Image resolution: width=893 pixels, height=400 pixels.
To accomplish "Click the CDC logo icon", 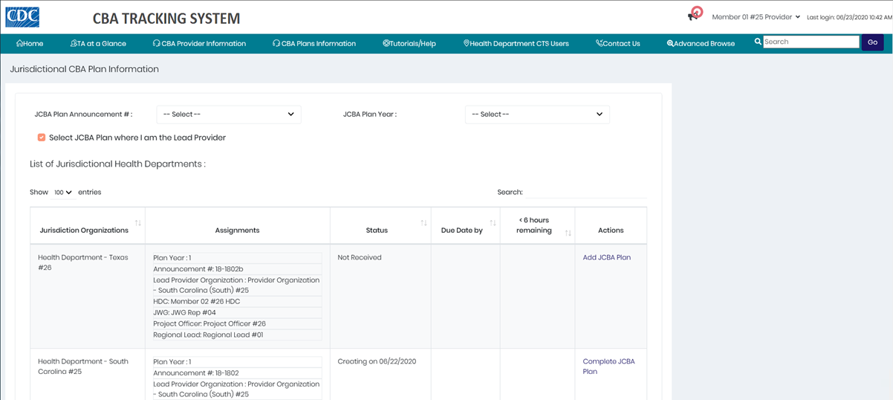I will click(x=22, y=16).
